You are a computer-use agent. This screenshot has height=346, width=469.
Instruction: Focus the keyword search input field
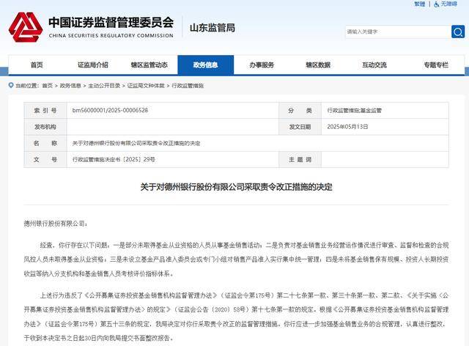point(399,32)
